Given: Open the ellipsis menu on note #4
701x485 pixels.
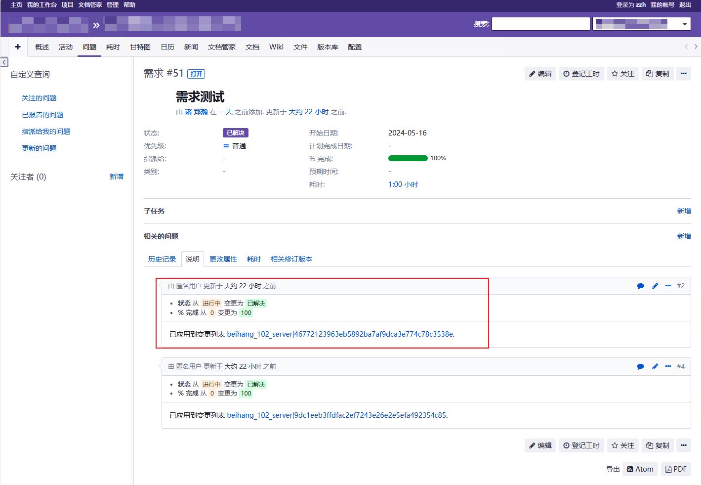Looking at the screenshot, I should click(x=668, y=366).
